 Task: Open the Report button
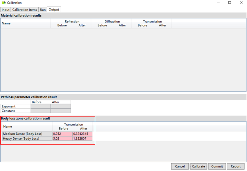[235, 166]
